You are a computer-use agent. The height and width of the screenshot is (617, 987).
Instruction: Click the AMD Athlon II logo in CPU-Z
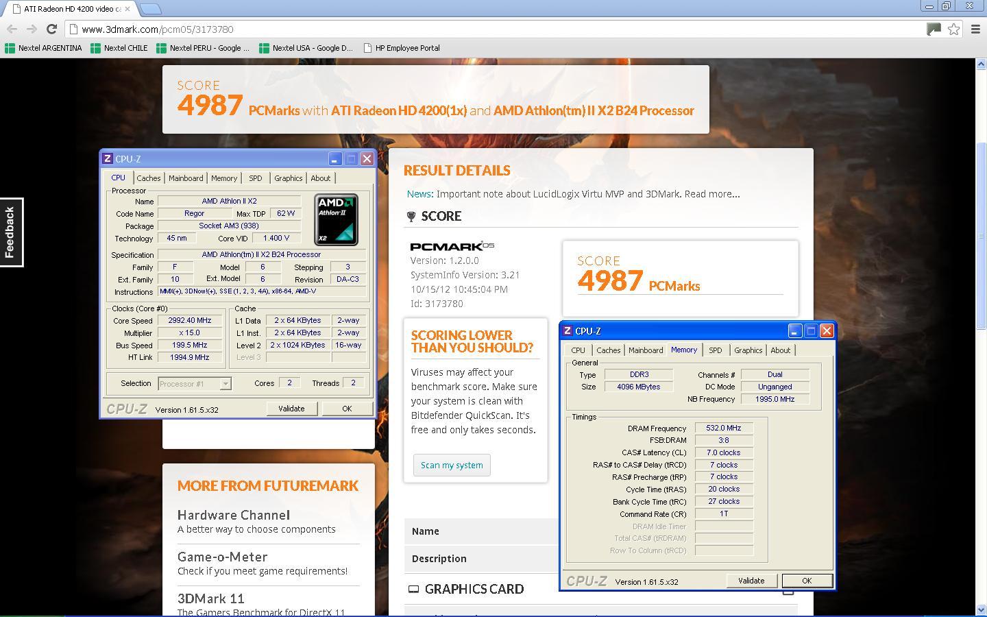[336, 219]
